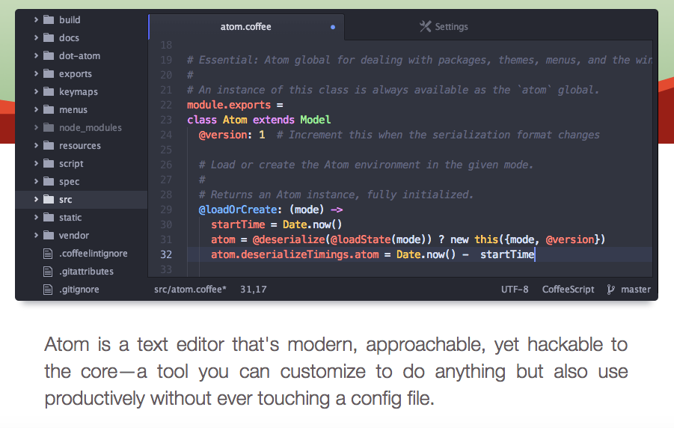Expand the keymaps folder chevron

(36, 91)
